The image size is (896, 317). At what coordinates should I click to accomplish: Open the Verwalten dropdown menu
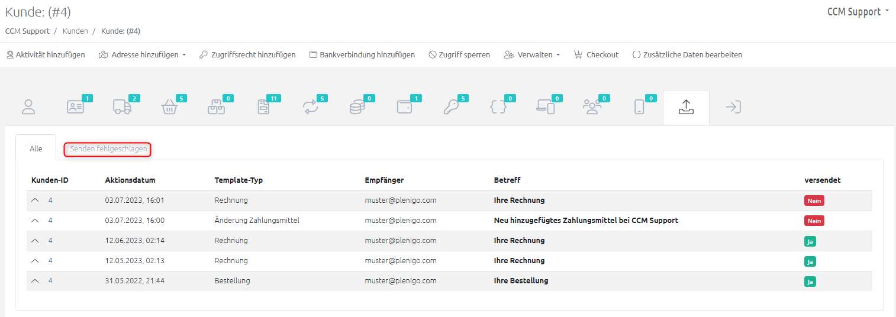[531, 54]
